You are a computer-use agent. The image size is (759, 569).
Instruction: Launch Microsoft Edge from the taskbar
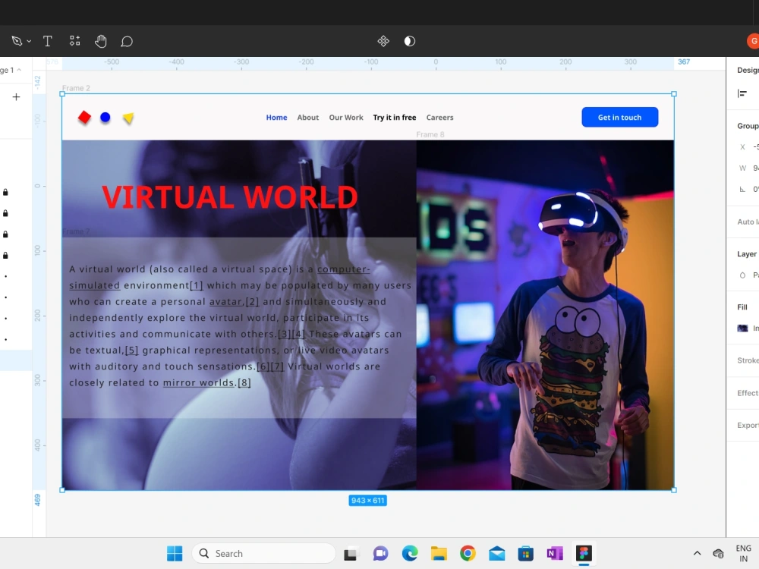click(409, 553)
